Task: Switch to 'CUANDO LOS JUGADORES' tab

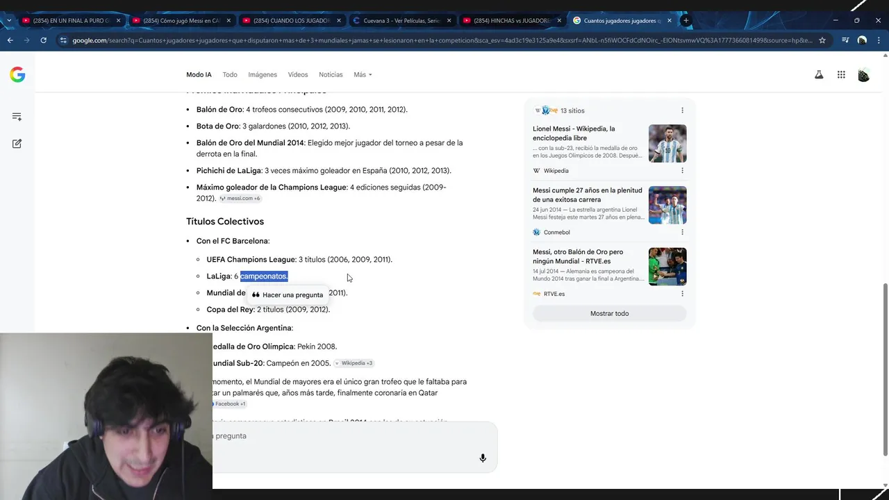Action: click(x=292, y=21)
